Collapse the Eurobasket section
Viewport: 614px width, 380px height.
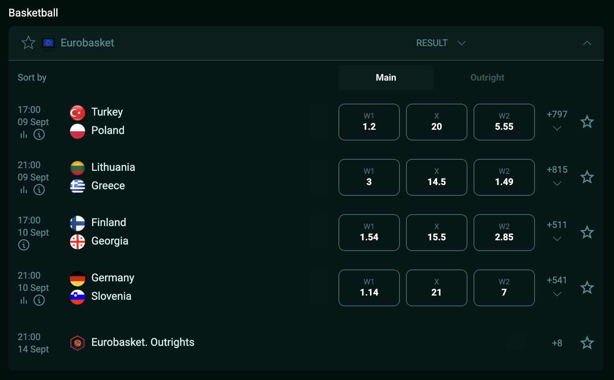pos(587,43)
